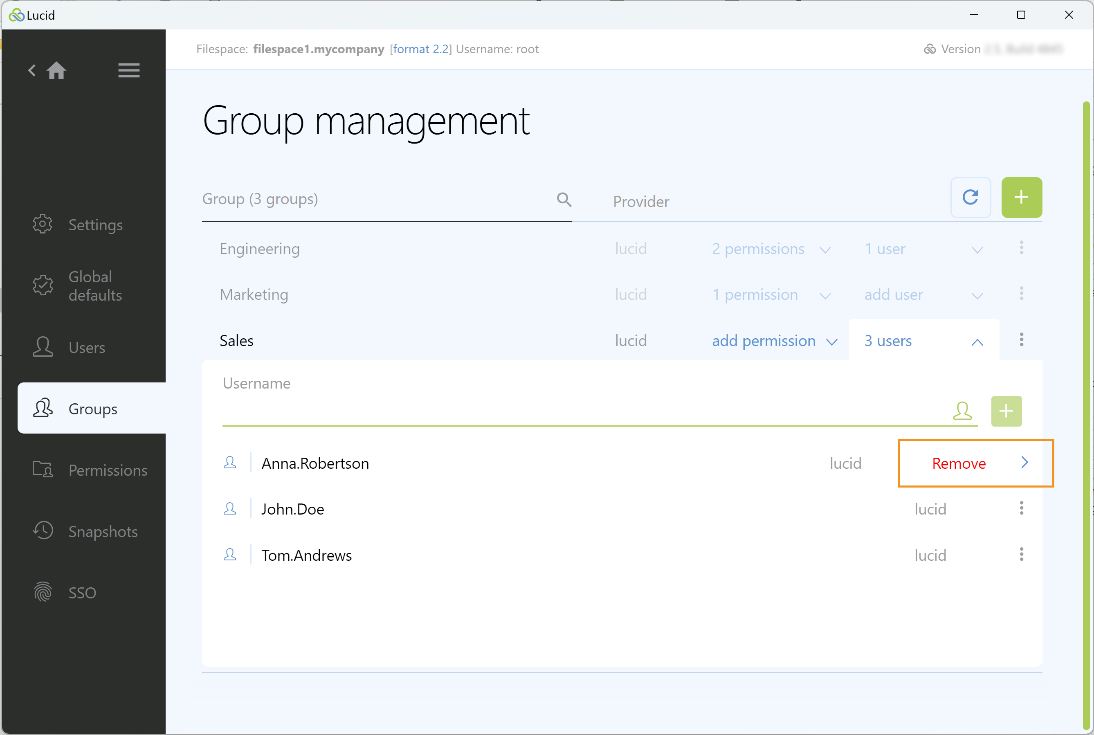This screenshot has width=1094, height=735.
Task: Click the Global defaults badge icon
Action: [x=43, y=285]
